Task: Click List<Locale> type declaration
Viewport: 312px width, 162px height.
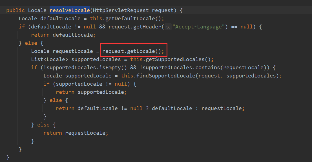Action: (50, 59)
